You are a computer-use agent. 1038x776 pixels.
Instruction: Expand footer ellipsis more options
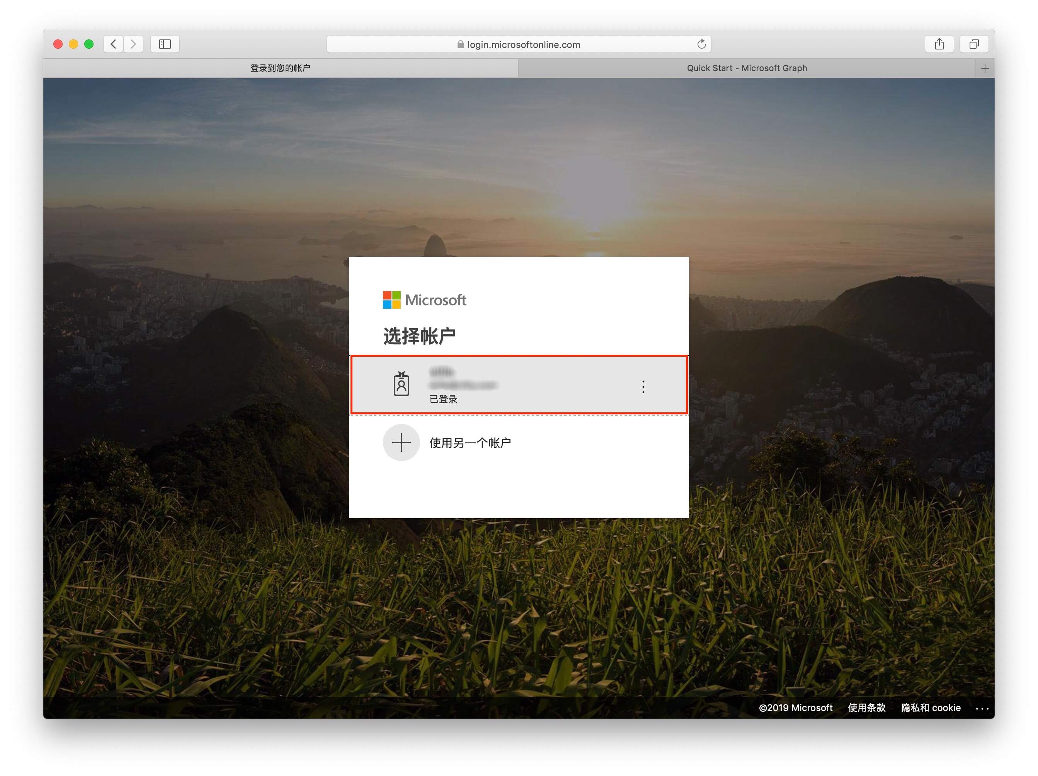[982, 708]
